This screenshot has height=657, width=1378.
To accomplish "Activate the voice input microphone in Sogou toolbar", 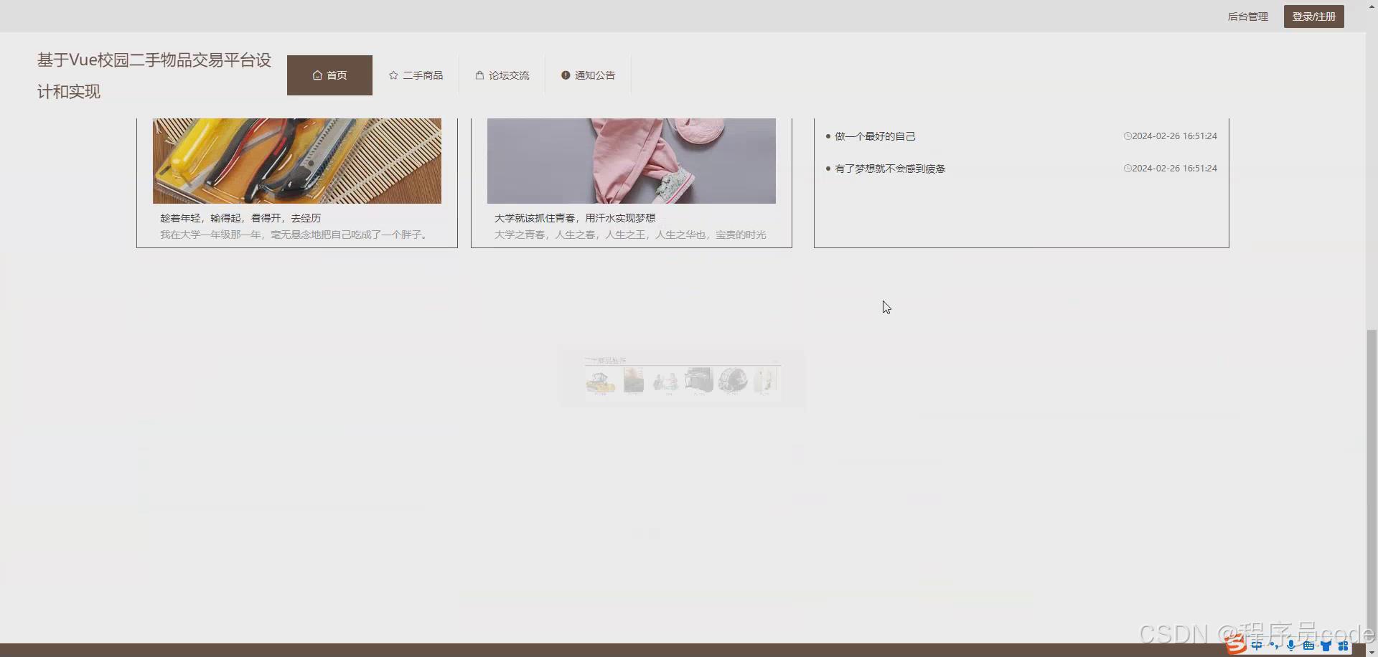I will click(x=1291, y=646).
